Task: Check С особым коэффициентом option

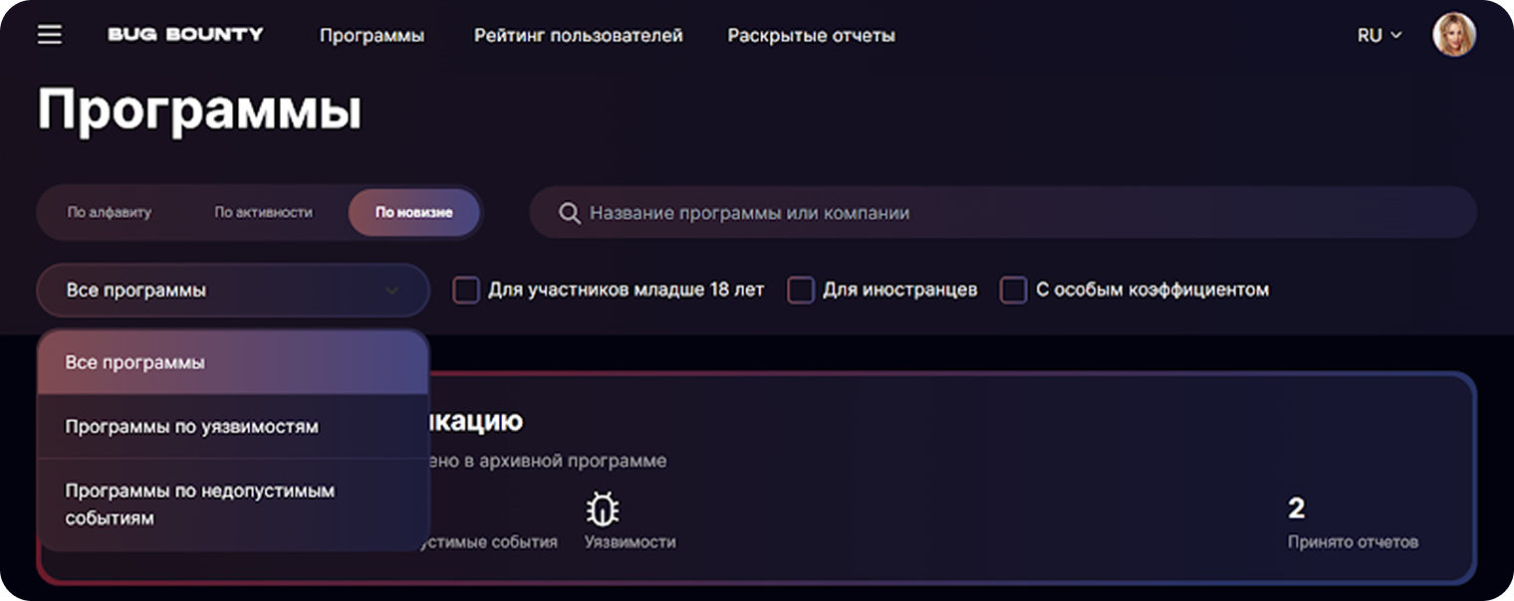Action: coord(1013,291)
